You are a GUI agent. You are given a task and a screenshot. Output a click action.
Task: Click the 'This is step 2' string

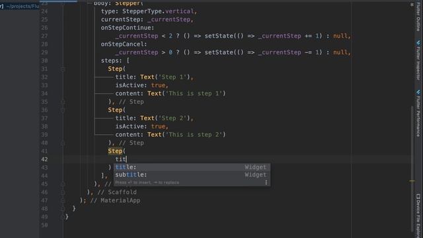194,135
